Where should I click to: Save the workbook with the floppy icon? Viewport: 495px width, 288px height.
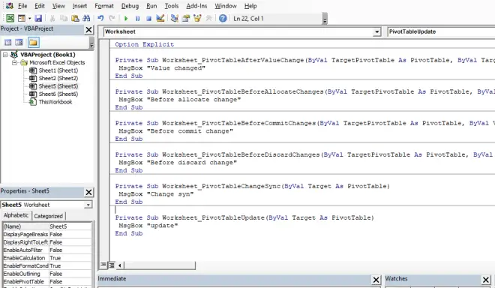[x=38, y=18]
